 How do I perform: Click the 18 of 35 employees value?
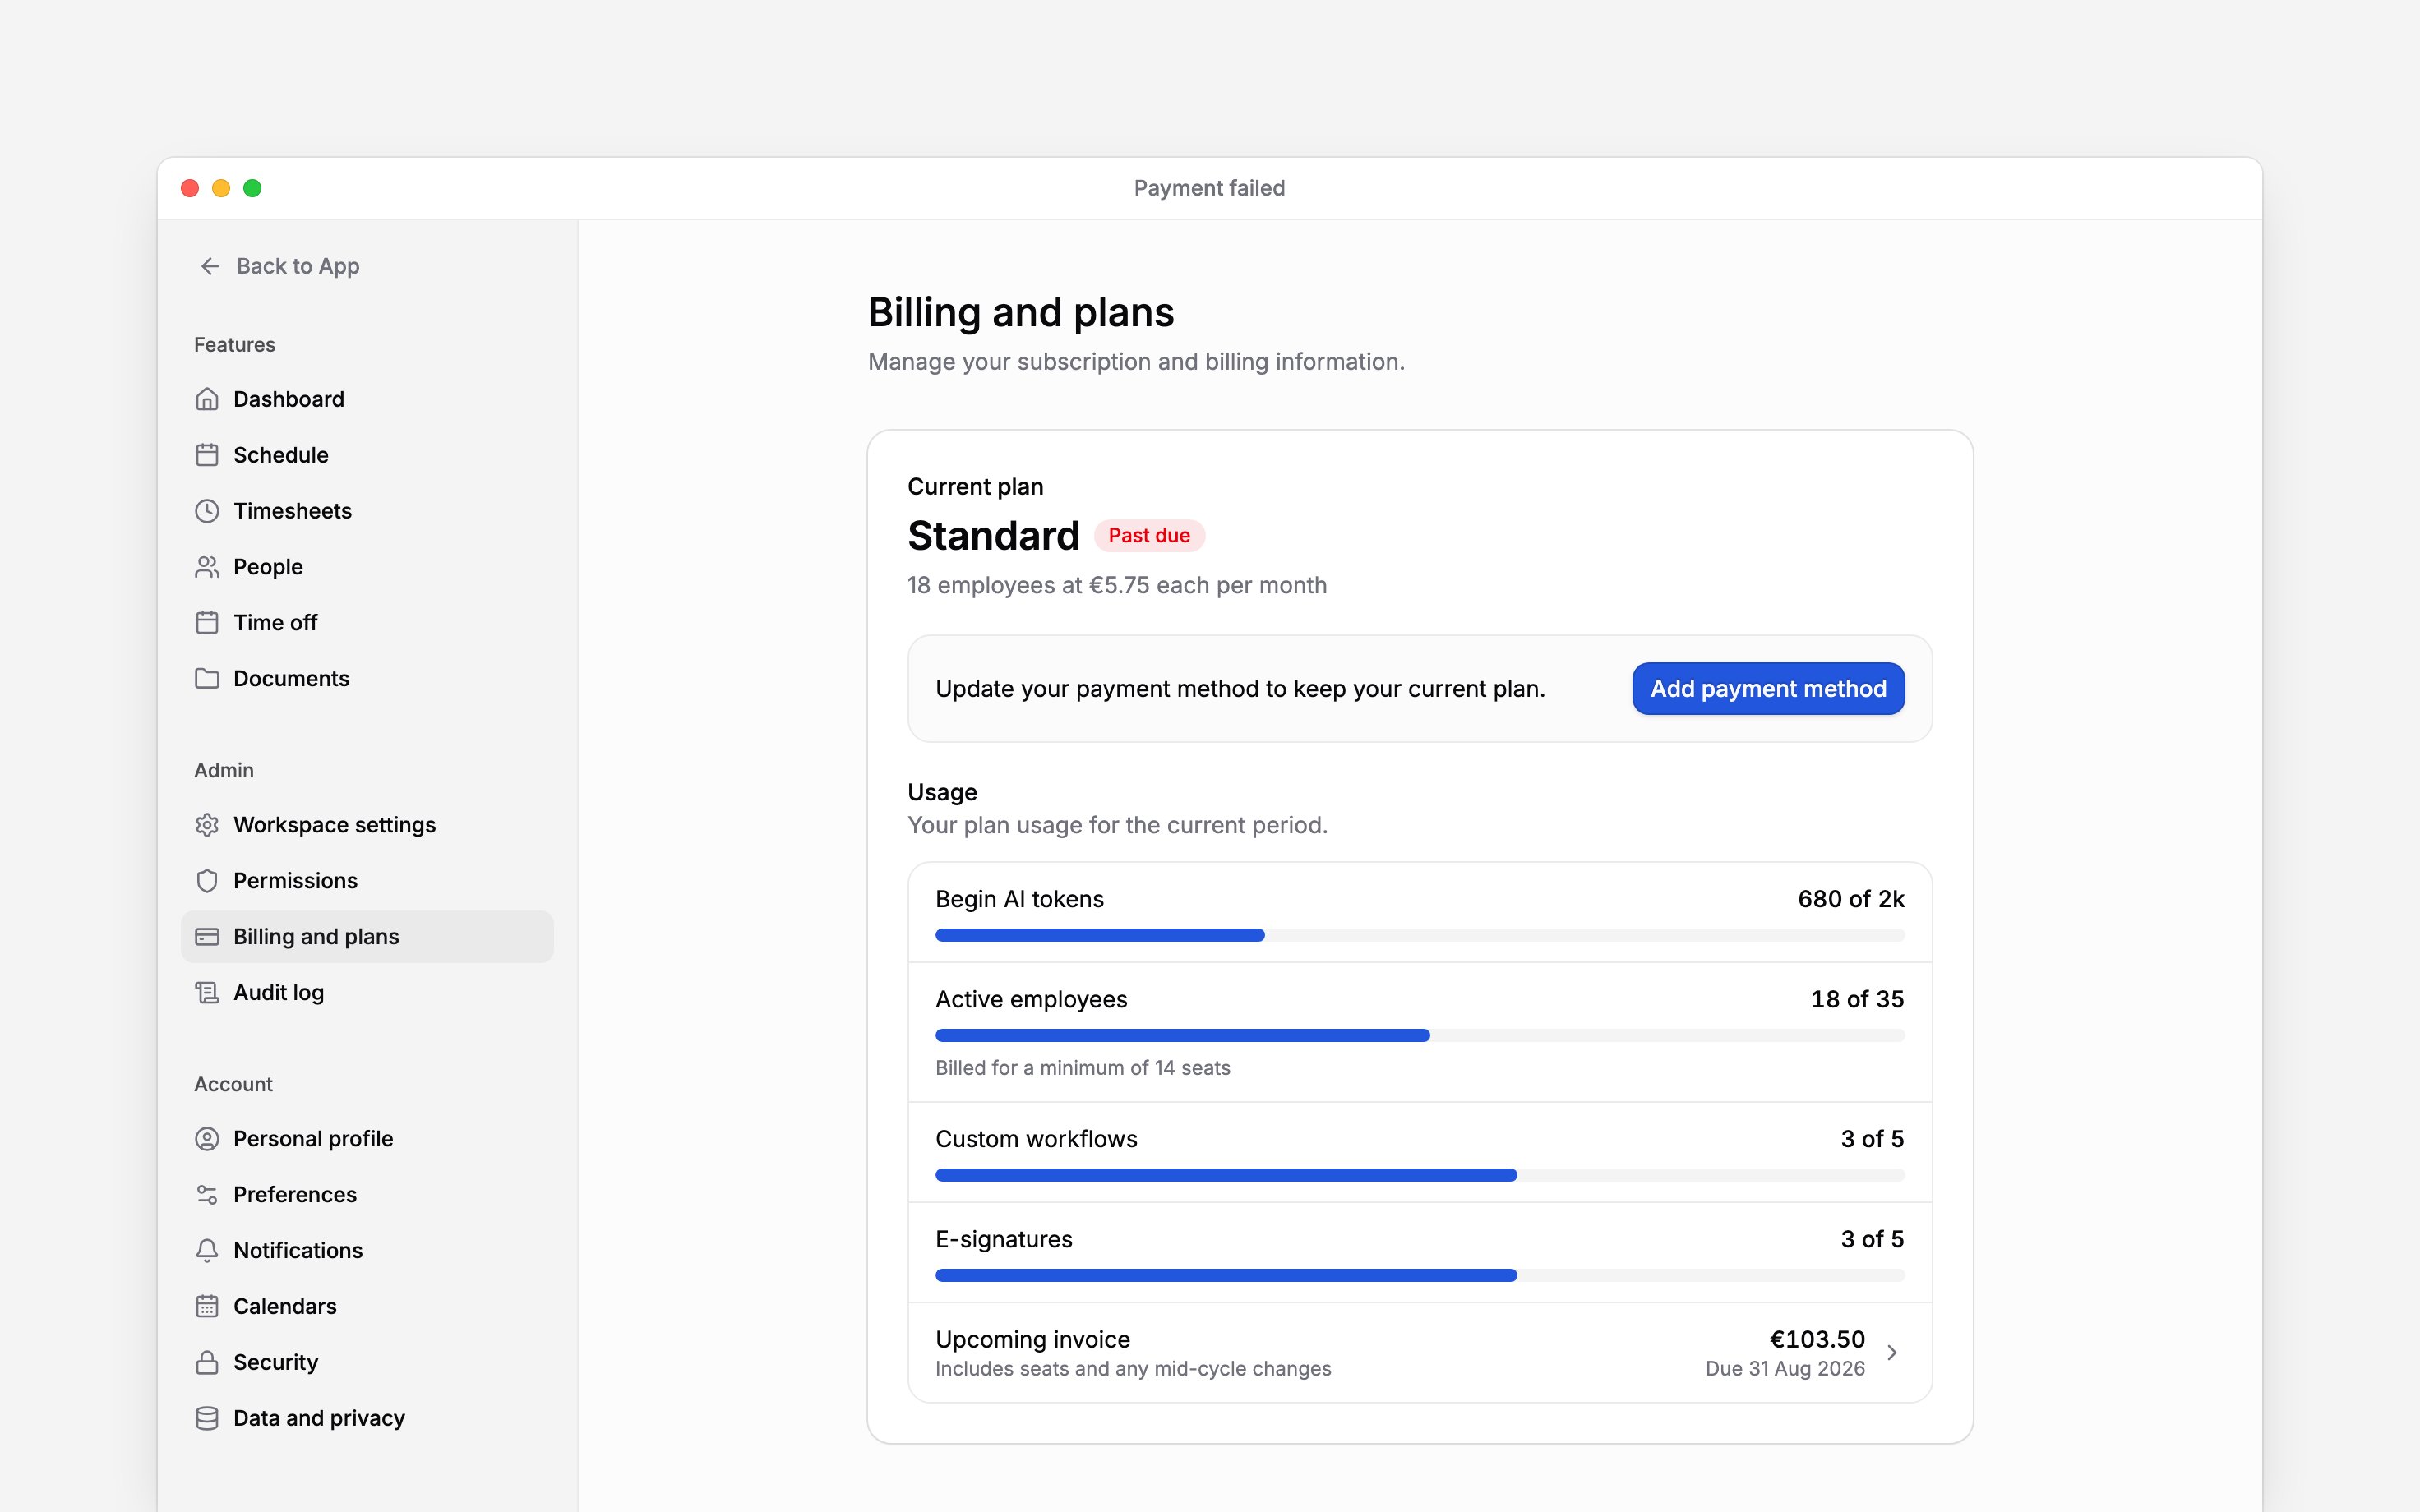1857,999
